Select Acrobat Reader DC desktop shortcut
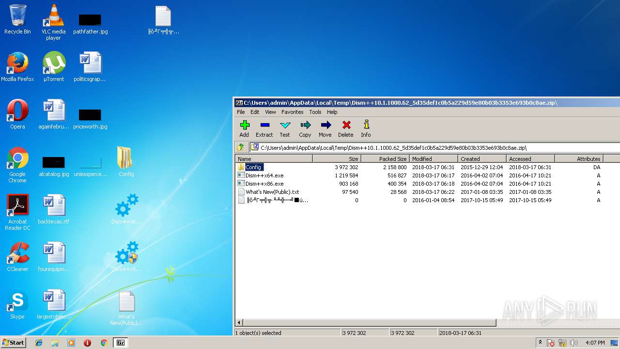 [x=17, y=212]
